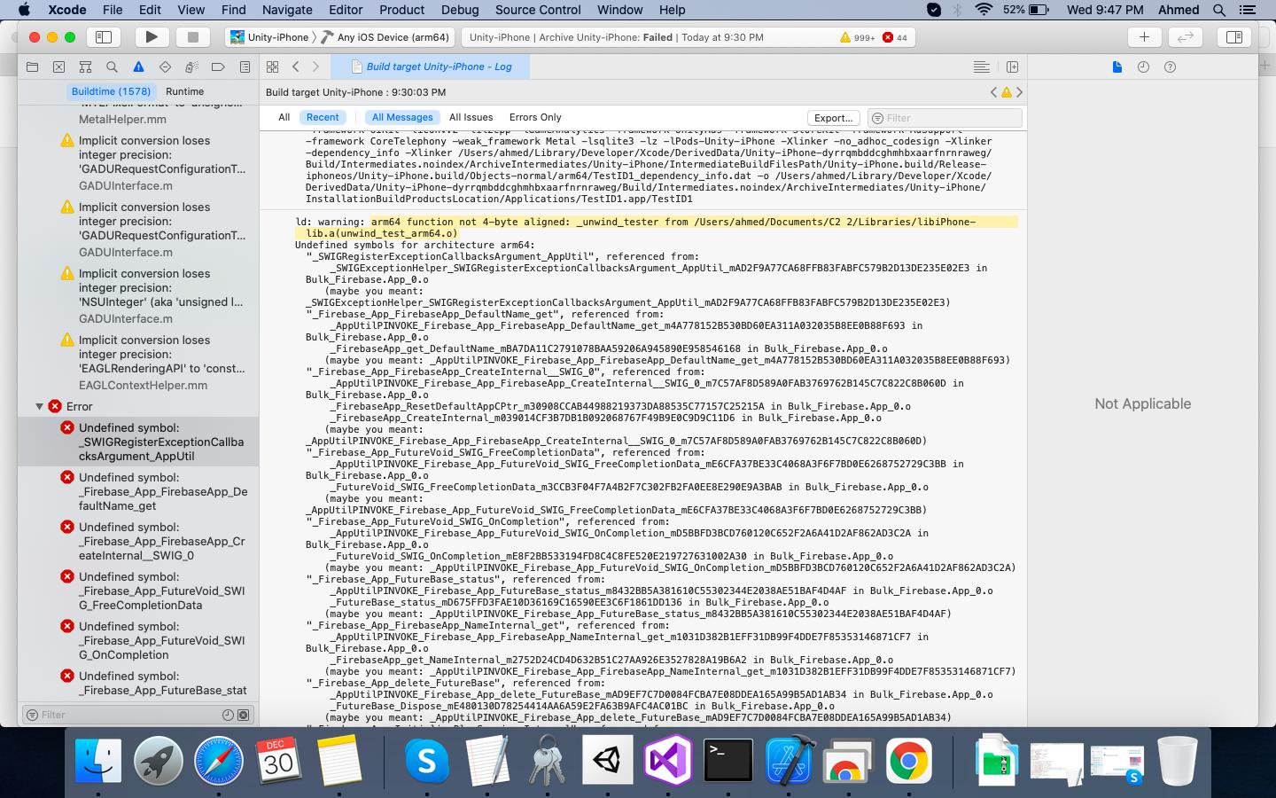Screen dimensions: 1276x798
Task: Open the Report navigator icon
Action: point(245,66)
